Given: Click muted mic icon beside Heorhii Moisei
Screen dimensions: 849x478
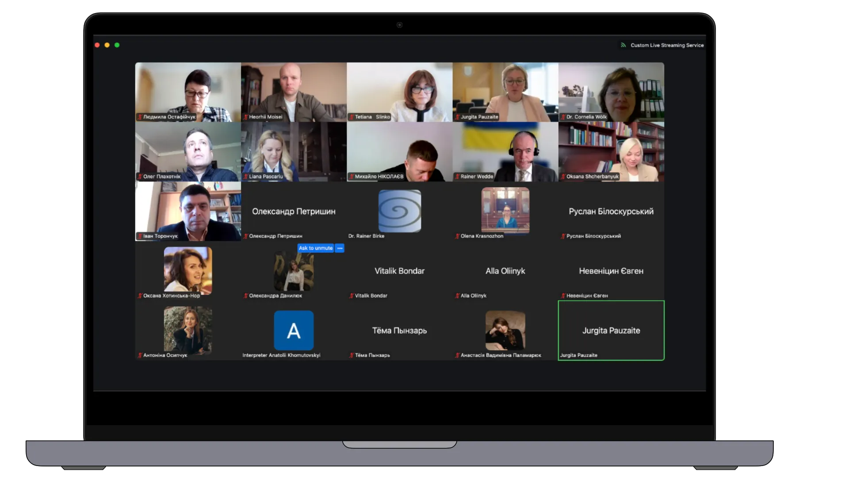Looking at the screenshot, I should [245, 117].
